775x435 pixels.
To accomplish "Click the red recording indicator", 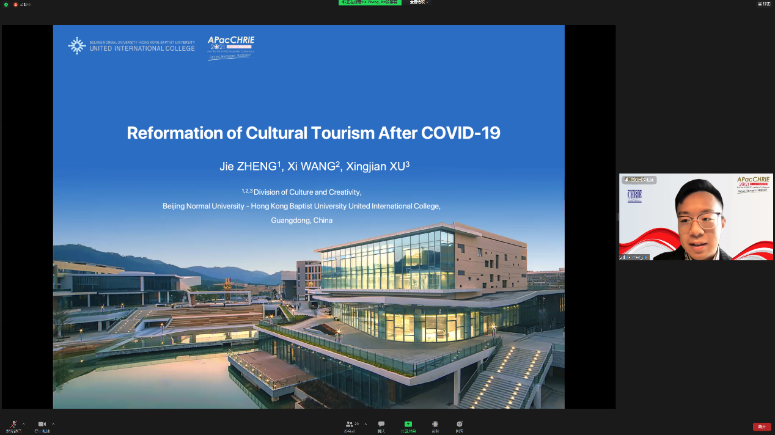I will [16, 4].
